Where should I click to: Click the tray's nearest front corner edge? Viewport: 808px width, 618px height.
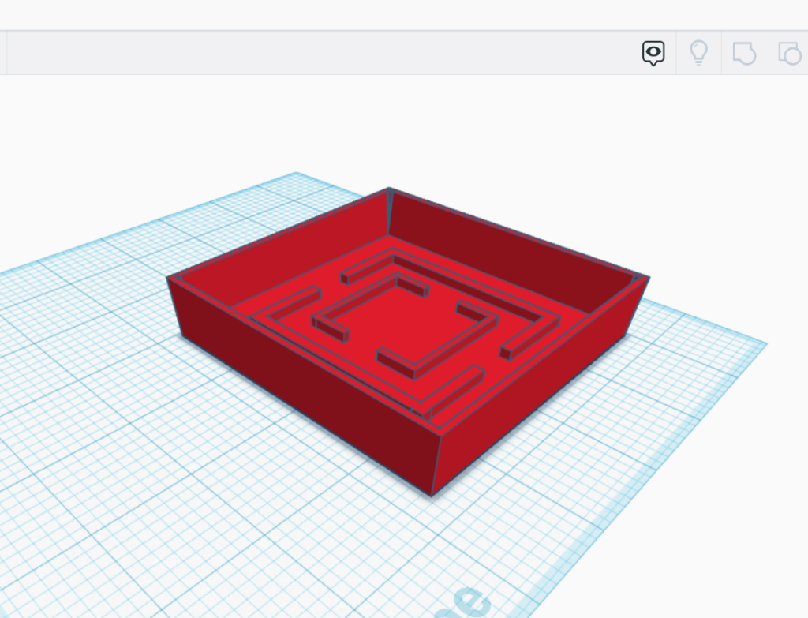(x=435, y=466)
